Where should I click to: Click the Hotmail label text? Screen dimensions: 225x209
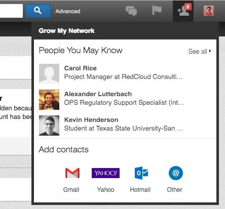click(140, 190)
